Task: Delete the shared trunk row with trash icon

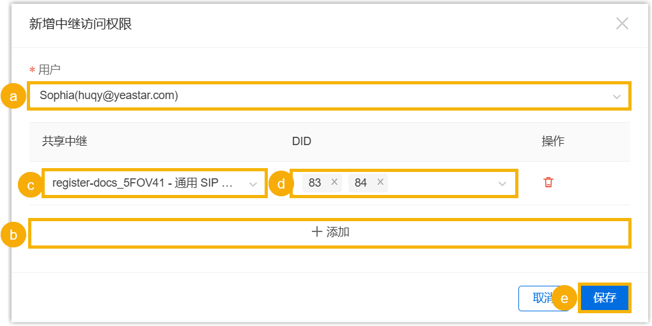Action: tap(548, 183)
